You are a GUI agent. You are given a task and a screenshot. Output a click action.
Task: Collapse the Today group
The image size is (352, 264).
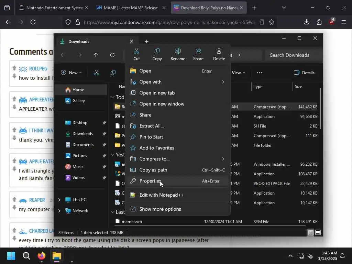click(112, 97)
